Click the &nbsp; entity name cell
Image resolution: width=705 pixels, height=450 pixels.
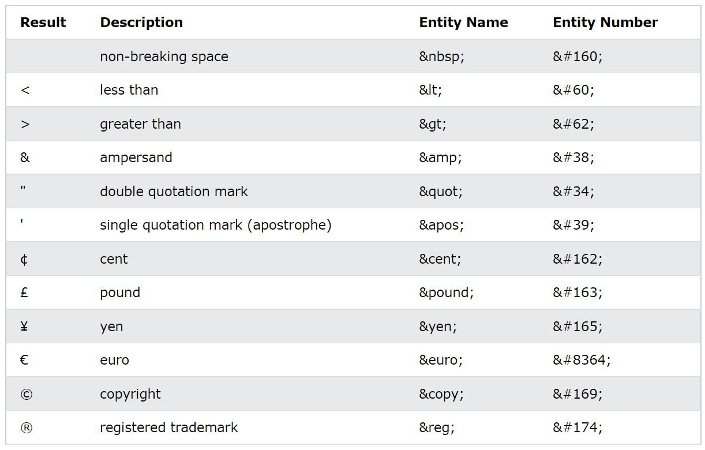(441, 57)
